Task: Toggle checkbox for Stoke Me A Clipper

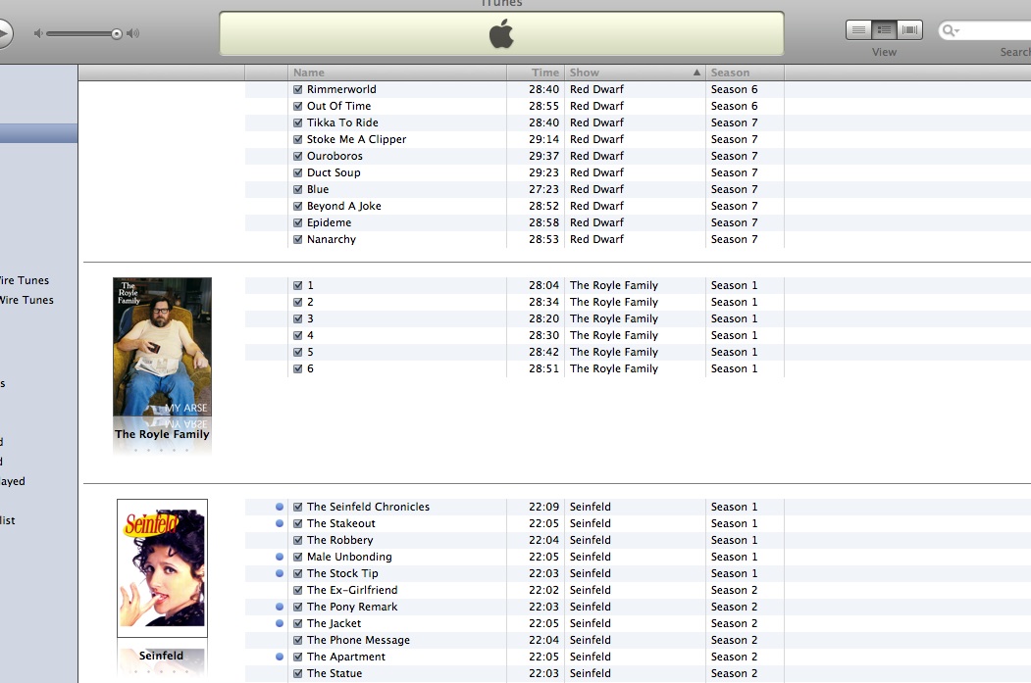Action: (x=298, y=139)
